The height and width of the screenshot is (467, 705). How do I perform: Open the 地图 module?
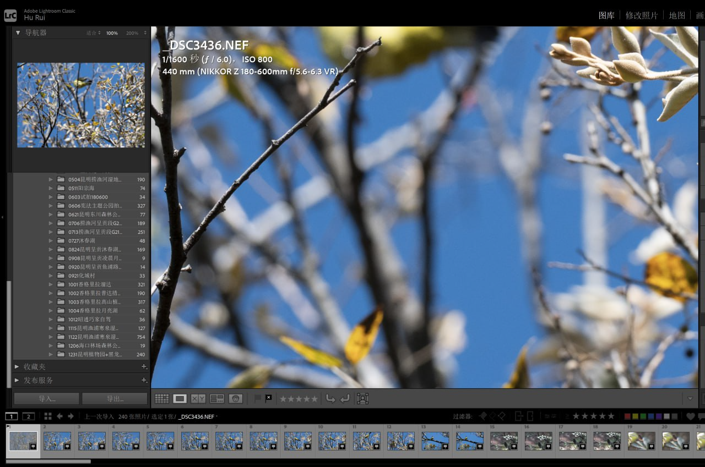tap(677, 15)
